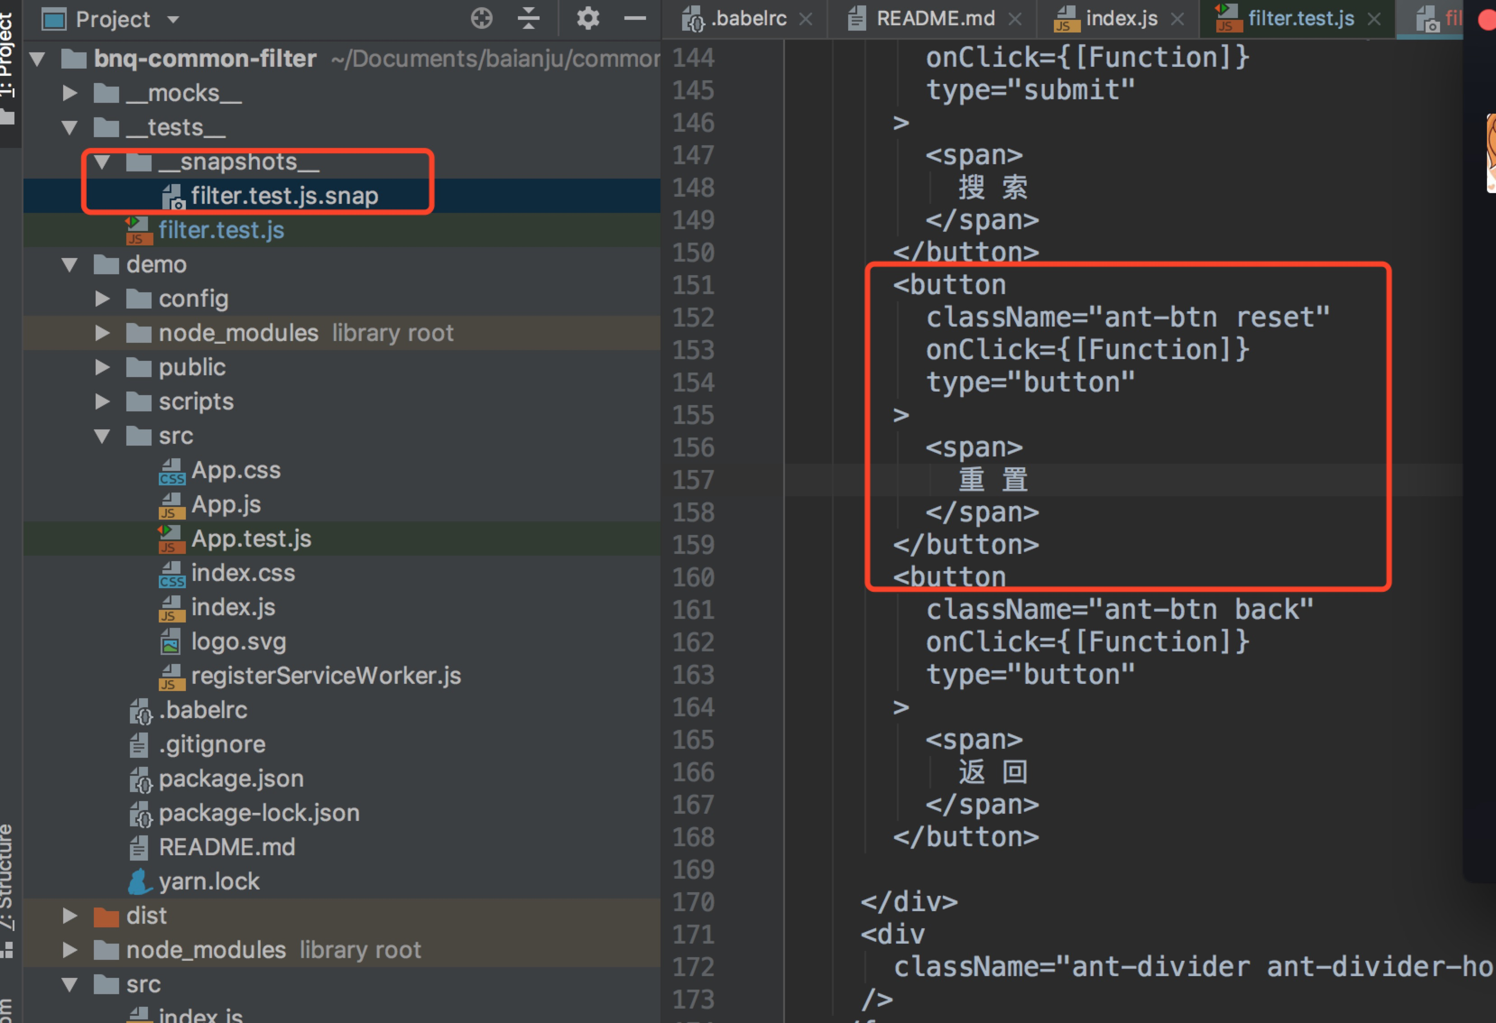This screenshot has width=1496, height=1023.
Task: Click the Collapse All icon in Project panel
Action: coord(528,18)
